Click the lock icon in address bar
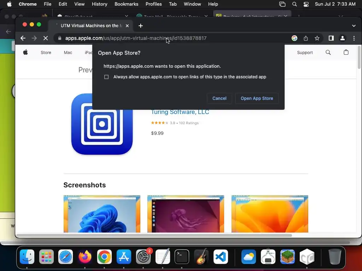The height and width of the screenshot is (271, 362). [x=60, y=38]
